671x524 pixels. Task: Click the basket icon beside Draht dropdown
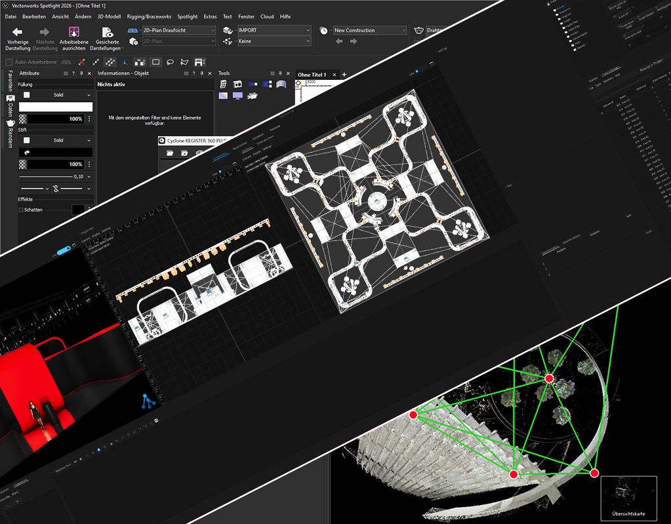click(418, 30)
